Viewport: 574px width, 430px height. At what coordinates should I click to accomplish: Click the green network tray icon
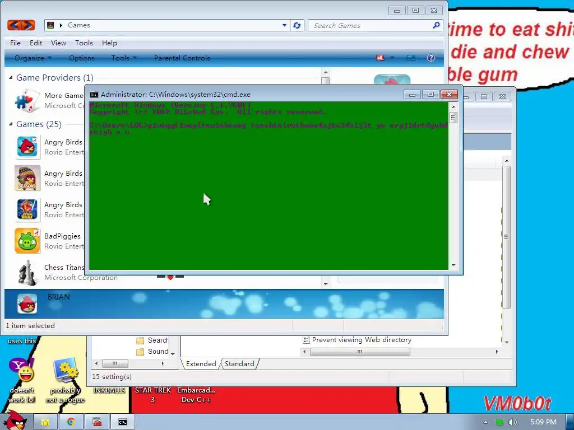(x=499, y=422)
